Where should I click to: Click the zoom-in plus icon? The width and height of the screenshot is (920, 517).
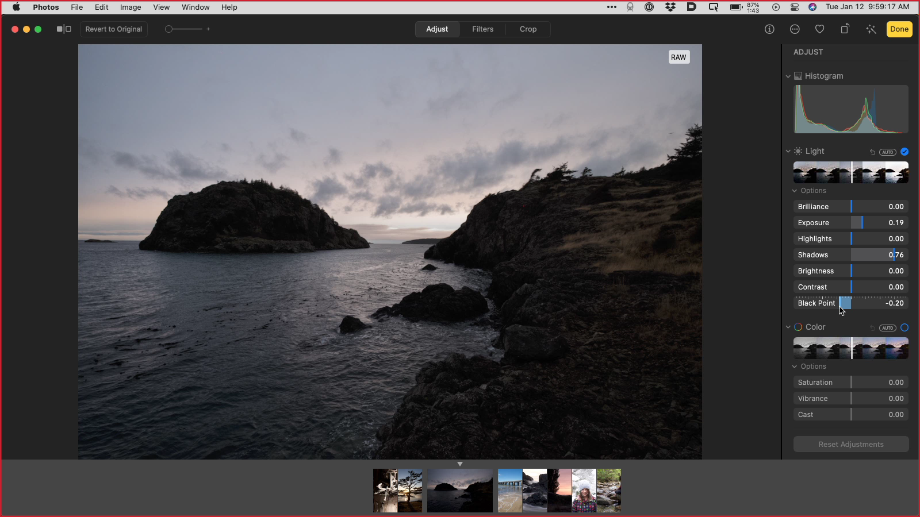tap(208, 29)
